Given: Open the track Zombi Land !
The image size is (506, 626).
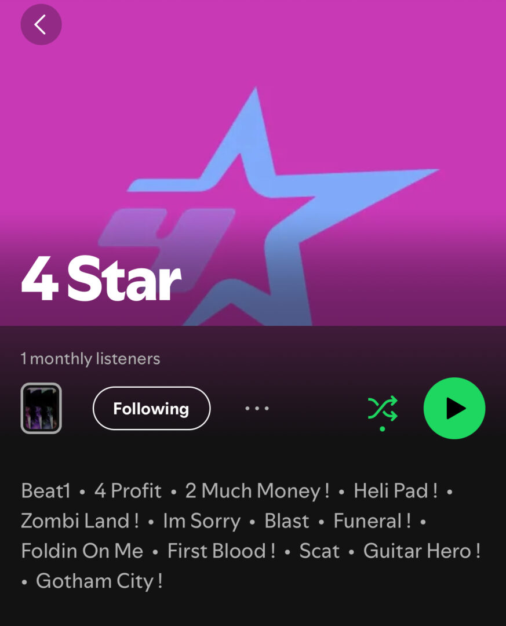Looking at the screenshot, I should (x=80, y=521).
